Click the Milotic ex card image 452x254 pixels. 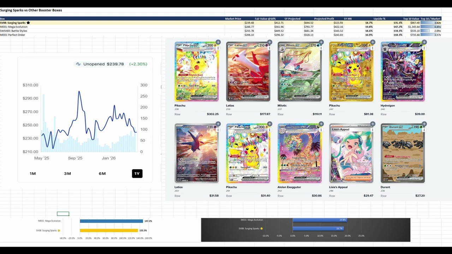299,72
